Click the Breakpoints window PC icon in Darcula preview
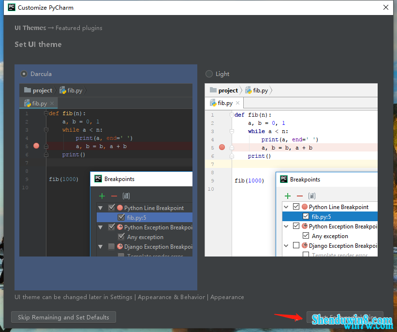397x332 pixels. 98,179
